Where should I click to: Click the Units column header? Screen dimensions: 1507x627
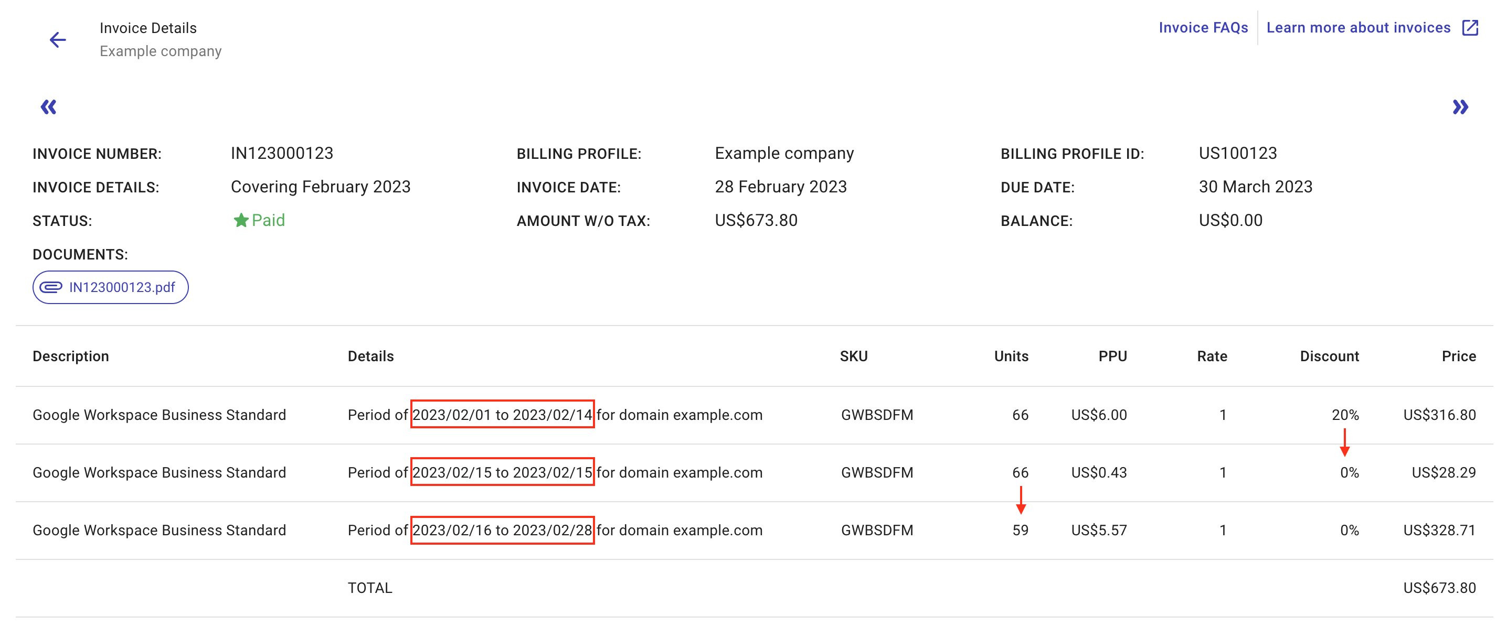click(1011, 356)
